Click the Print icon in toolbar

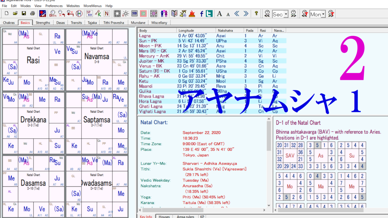pyautogui.click(x=32, y=14)
